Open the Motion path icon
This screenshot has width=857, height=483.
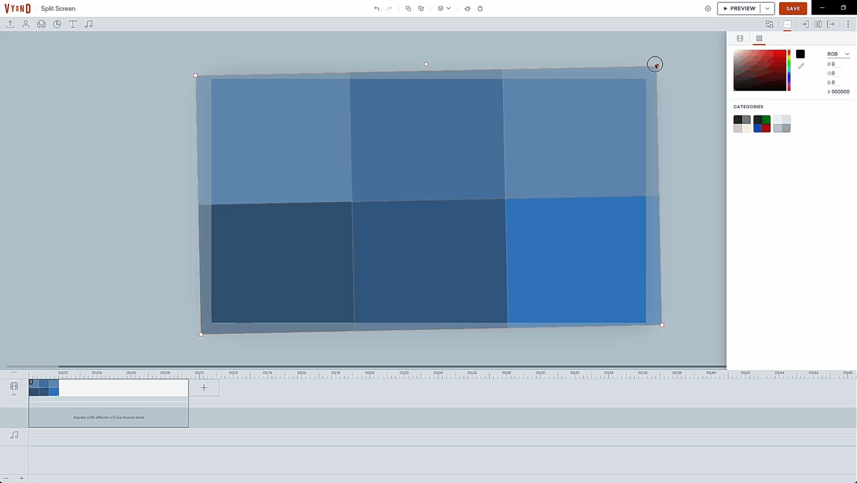(818, 24)
